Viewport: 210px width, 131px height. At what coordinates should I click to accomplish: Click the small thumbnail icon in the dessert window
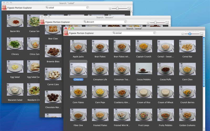click(x=148, y=23)
